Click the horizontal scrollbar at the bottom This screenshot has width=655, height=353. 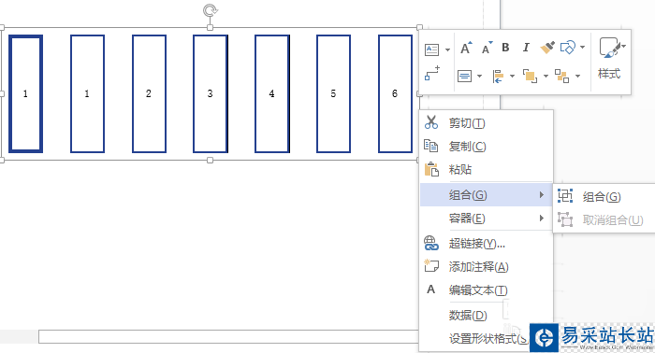(228, 337)
